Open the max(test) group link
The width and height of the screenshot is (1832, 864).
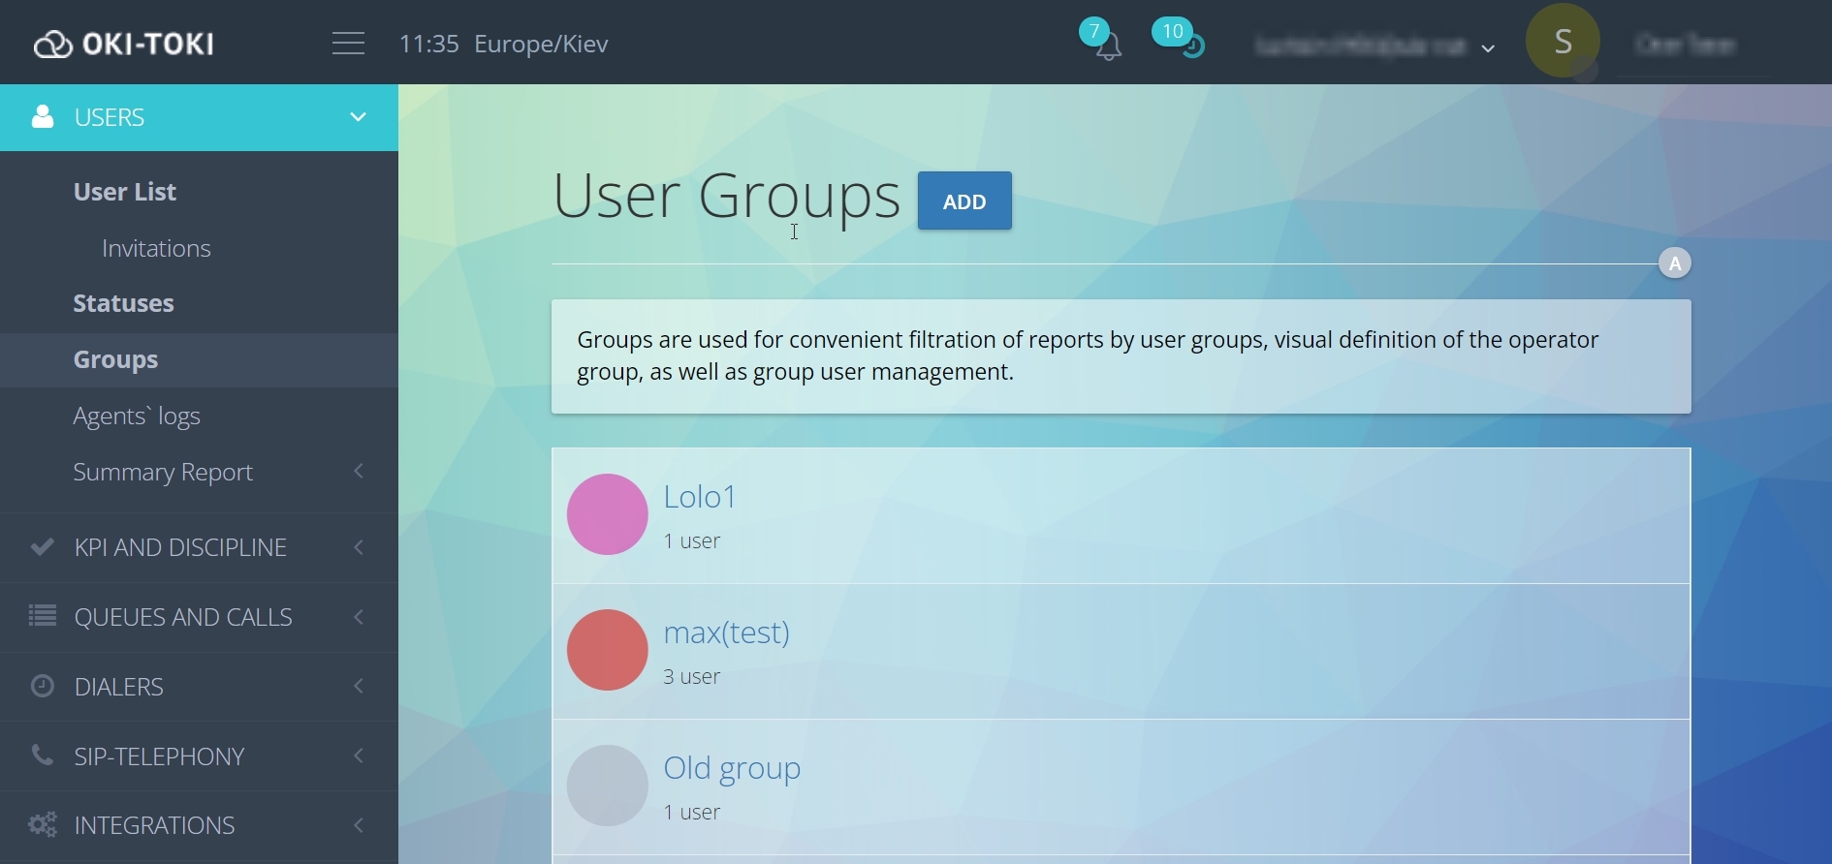(x=727, y=633)
